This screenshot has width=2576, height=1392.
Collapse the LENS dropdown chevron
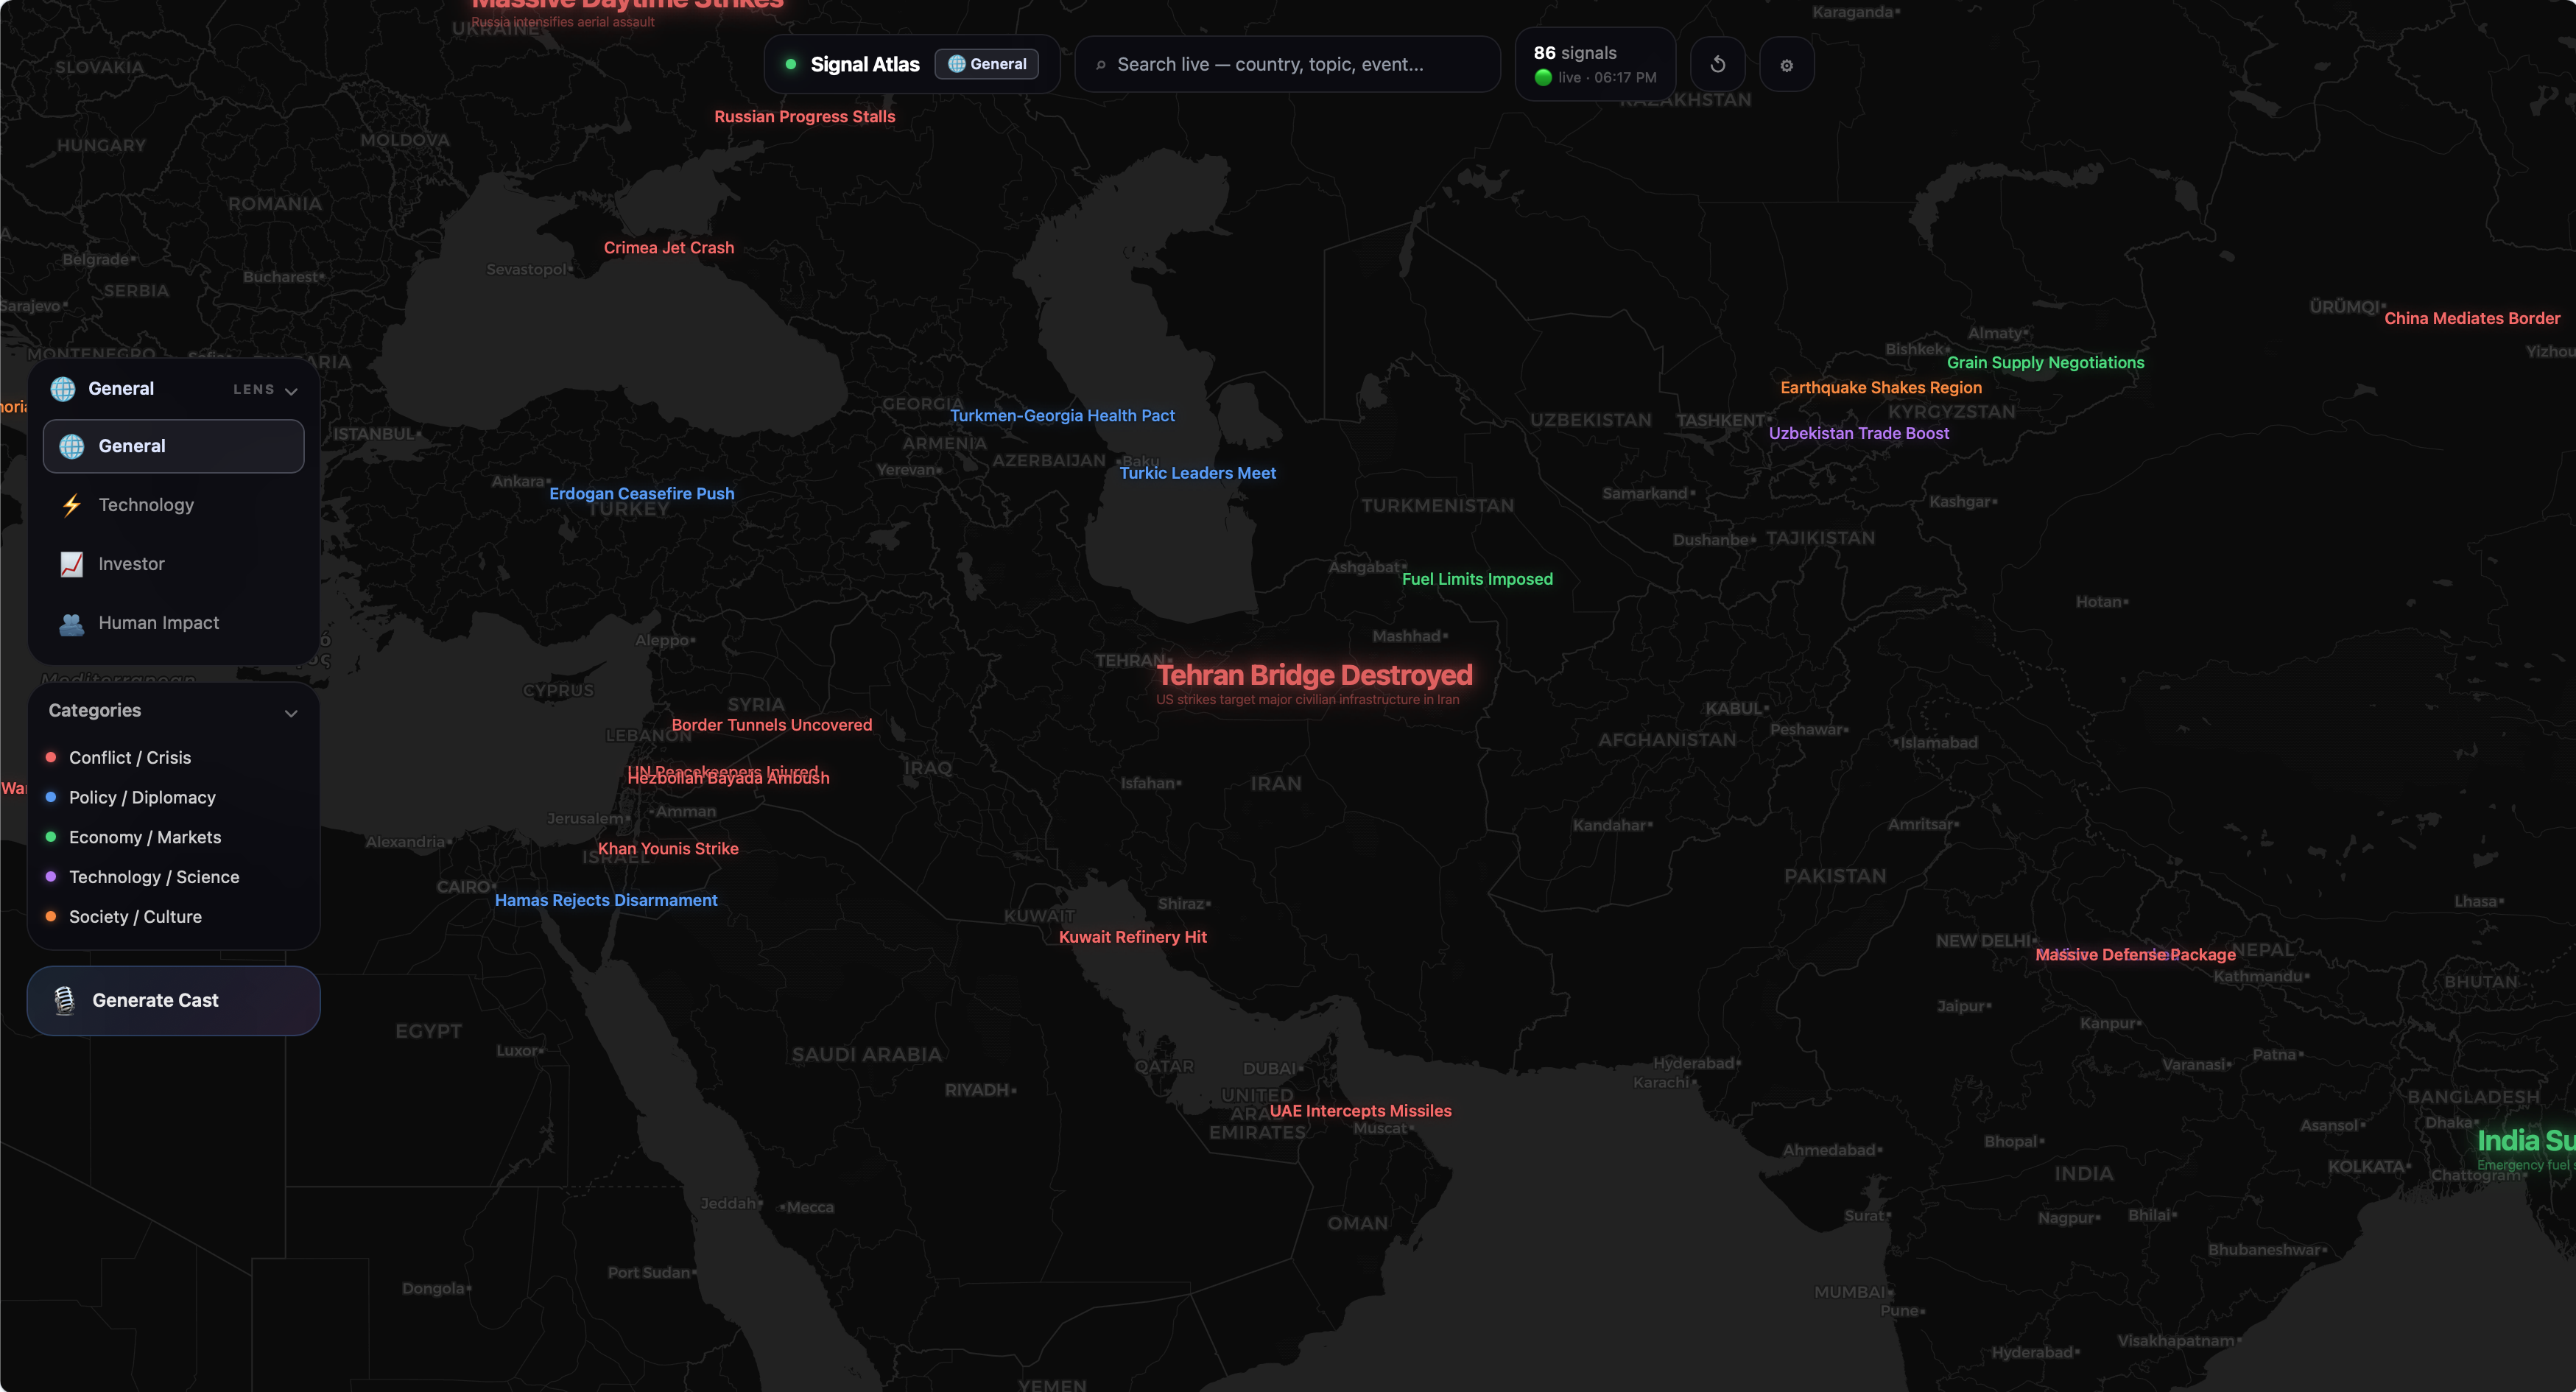click(291, 390)
